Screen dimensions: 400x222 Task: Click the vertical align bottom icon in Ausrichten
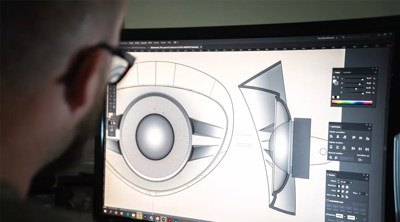coord(368,139)
